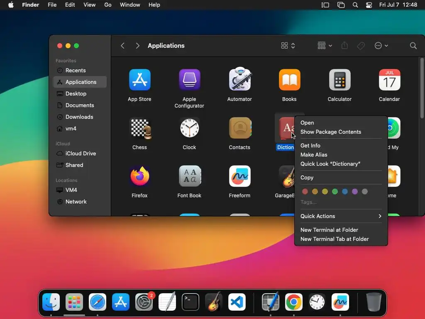Open Terminal from the Dock

click(190, 302)
